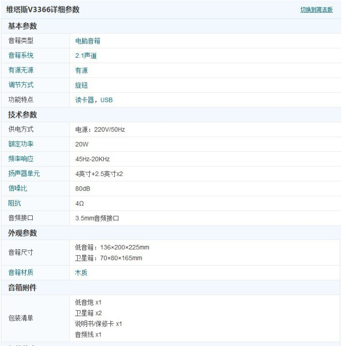Open the 额定功率 parameter link
Viewport: 344px width, 346px height.
tap(21, 144)
